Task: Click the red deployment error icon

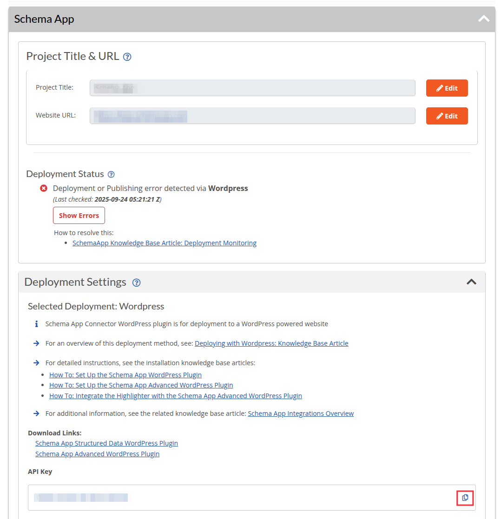Action: pyautogui.click(x=44, y=188)
